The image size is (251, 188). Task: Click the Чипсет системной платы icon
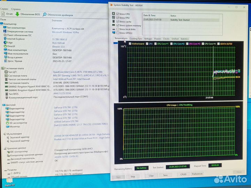click(6, 79)
